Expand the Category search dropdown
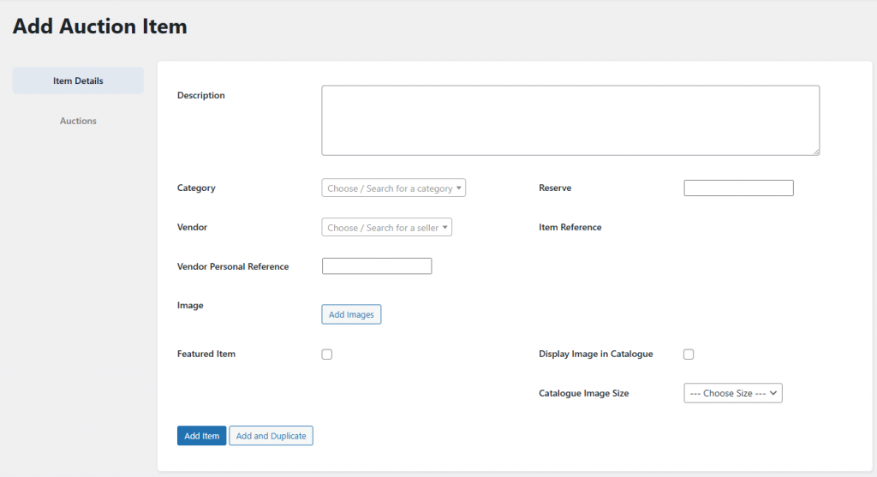The height and width of the screenshot is (477, 877). (393, 188)
